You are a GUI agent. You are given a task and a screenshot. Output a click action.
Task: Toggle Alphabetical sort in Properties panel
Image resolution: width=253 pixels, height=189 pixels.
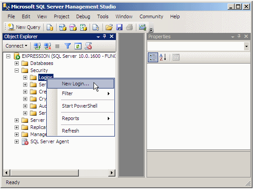pyautogui.click(x=163, y=57)
